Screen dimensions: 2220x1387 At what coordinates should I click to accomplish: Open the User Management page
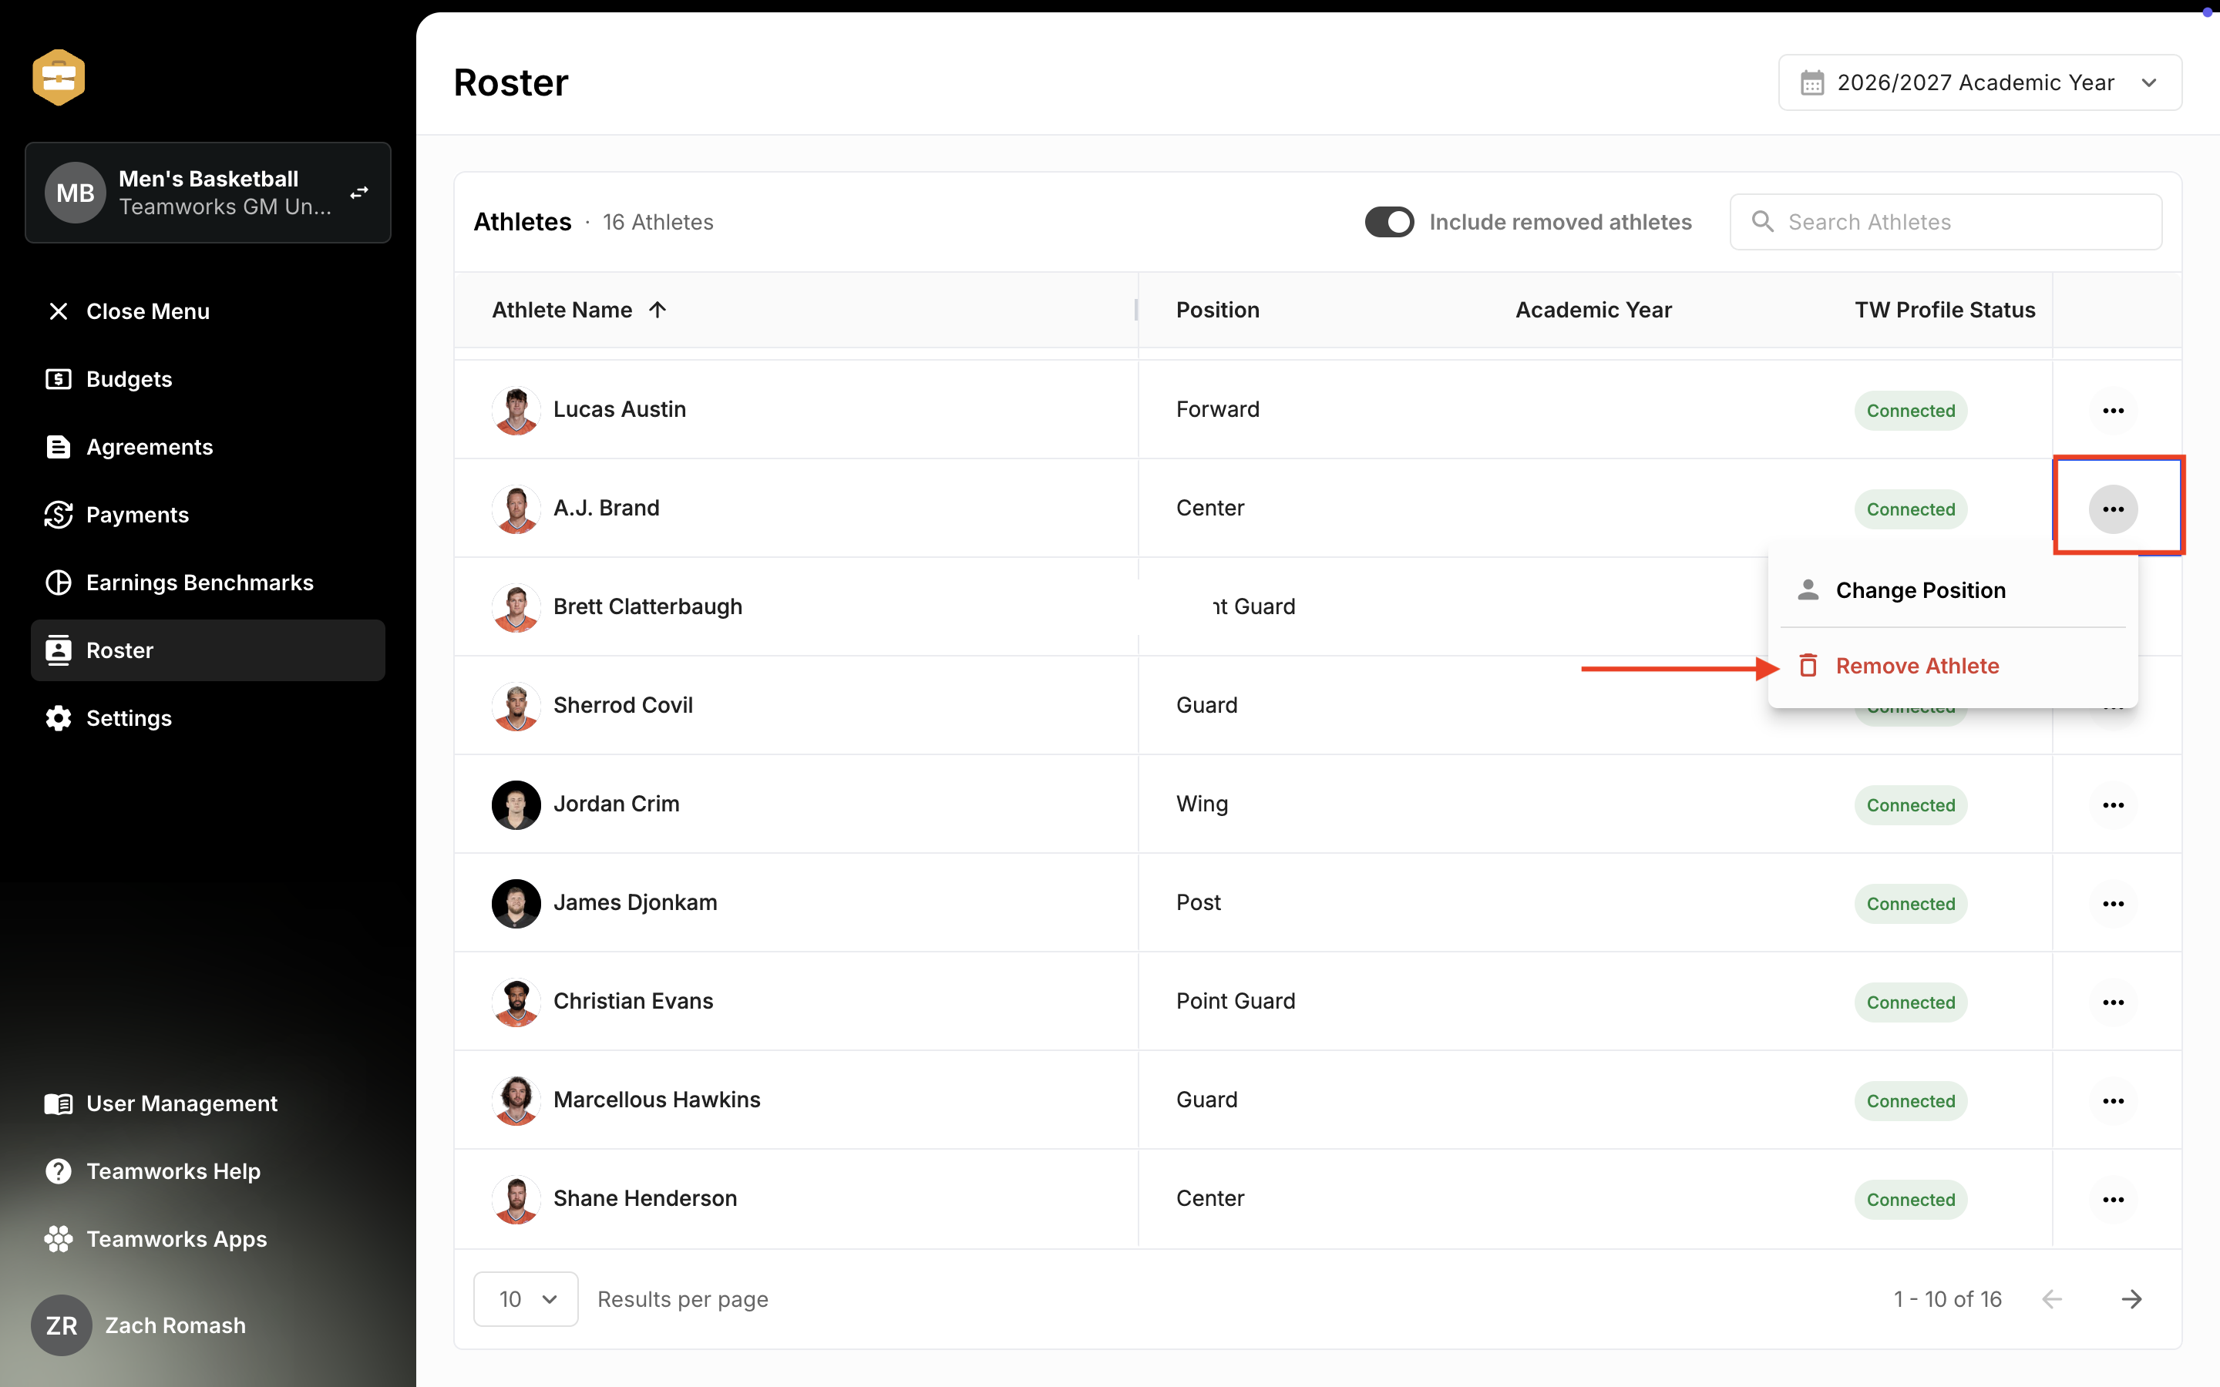coord(208,1103)
